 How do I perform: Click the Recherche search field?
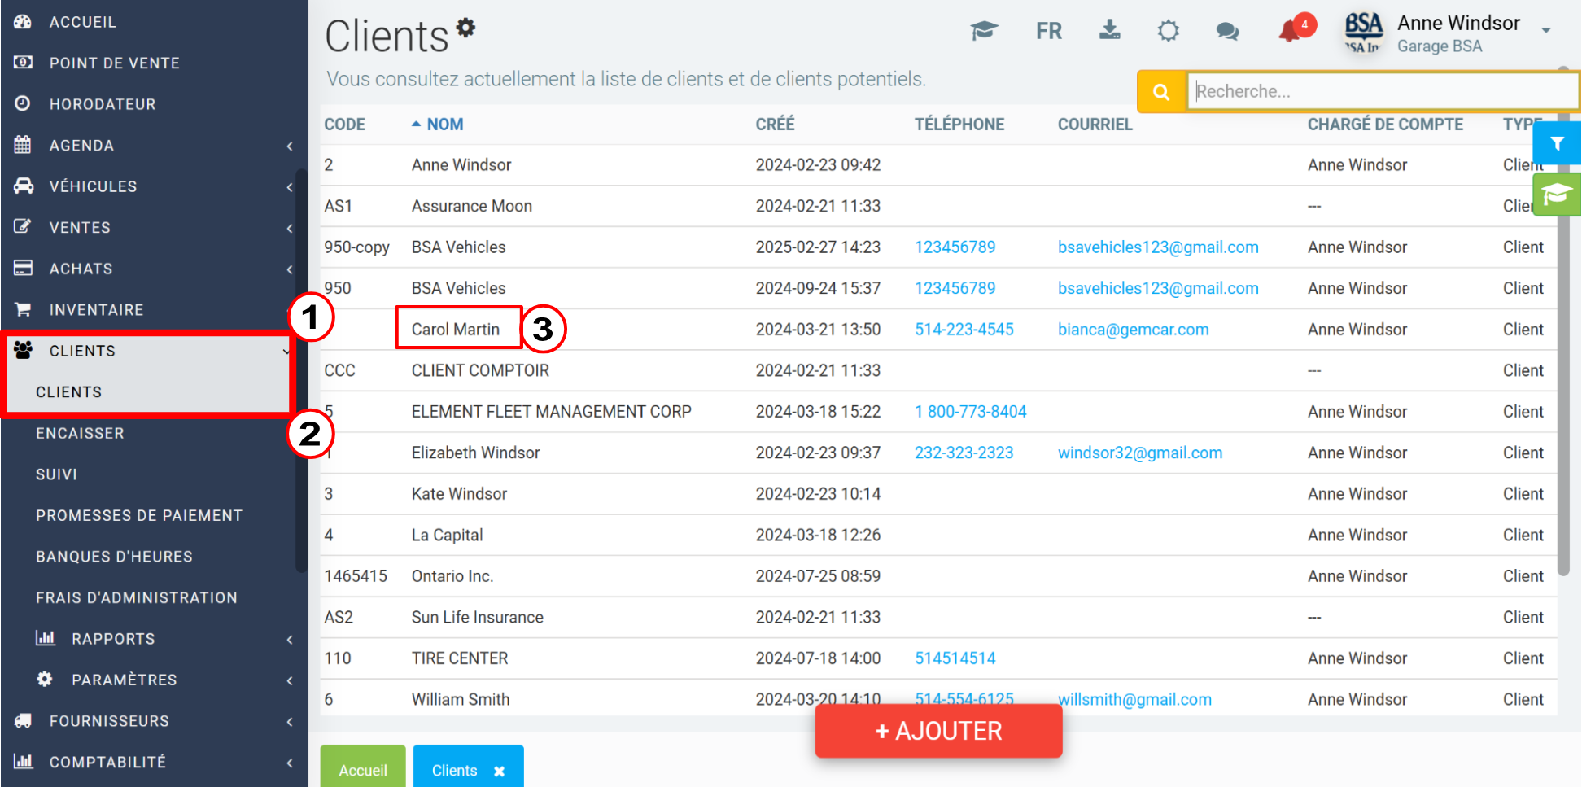pyautogui.click(x=1382, y=91)
